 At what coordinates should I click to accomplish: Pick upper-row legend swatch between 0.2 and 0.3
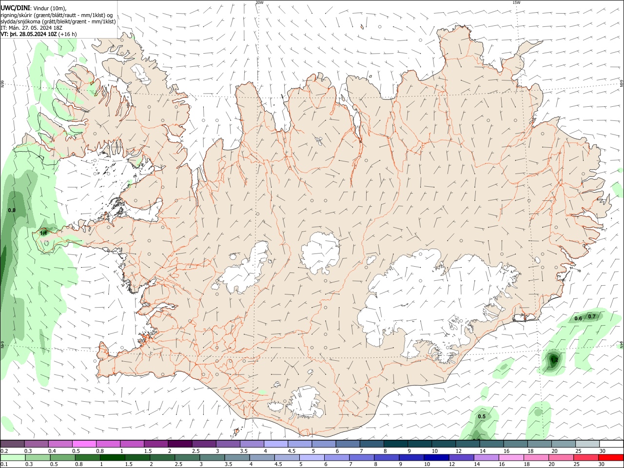click(x=12, y=444)
